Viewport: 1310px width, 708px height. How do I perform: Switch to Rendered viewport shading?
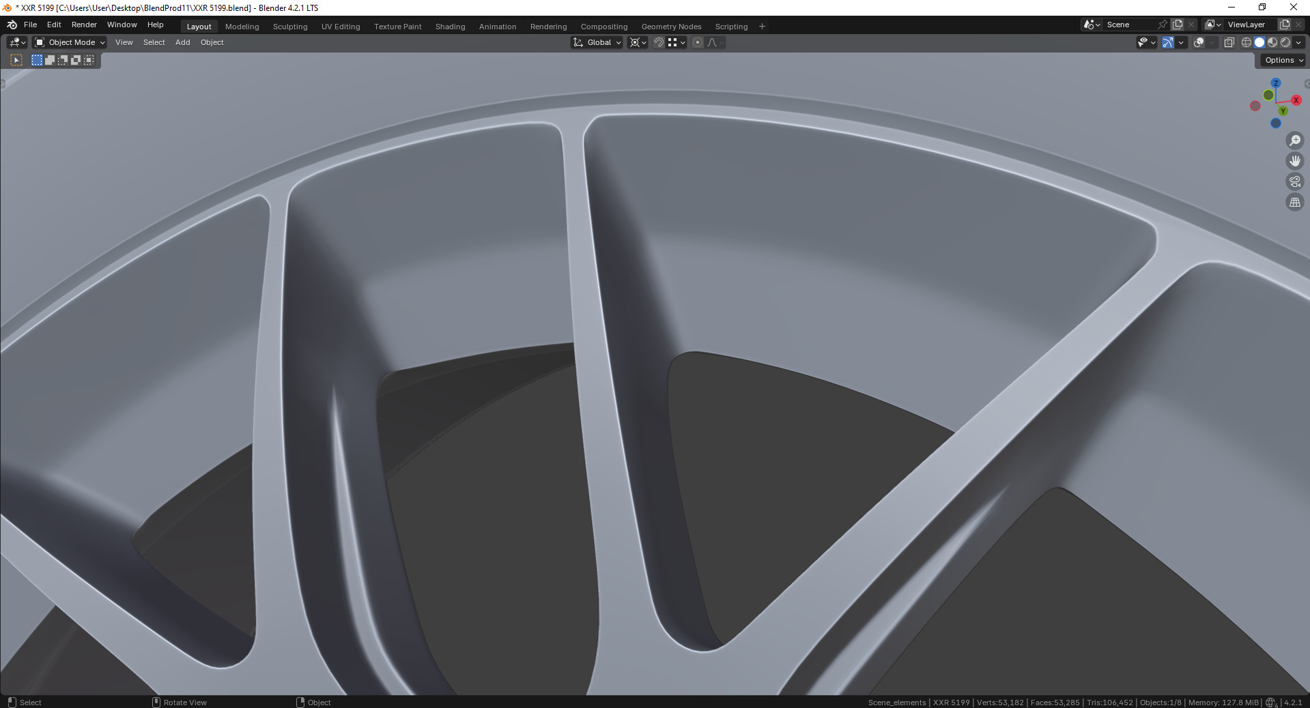pyautogui.click(x=1285, y=42)
